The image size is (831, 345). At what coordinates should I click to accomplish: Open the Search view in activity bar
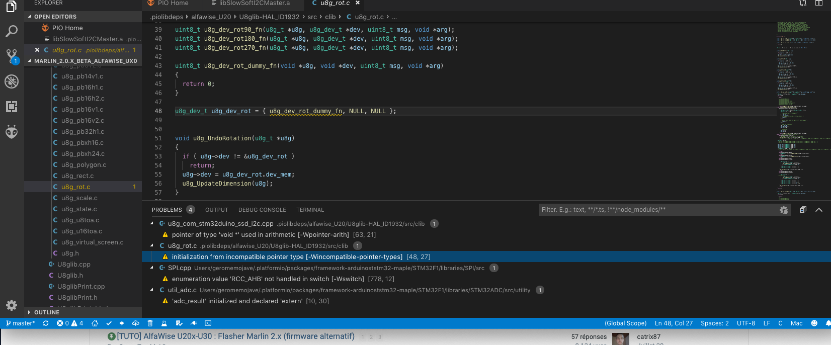tap(11, 31)
